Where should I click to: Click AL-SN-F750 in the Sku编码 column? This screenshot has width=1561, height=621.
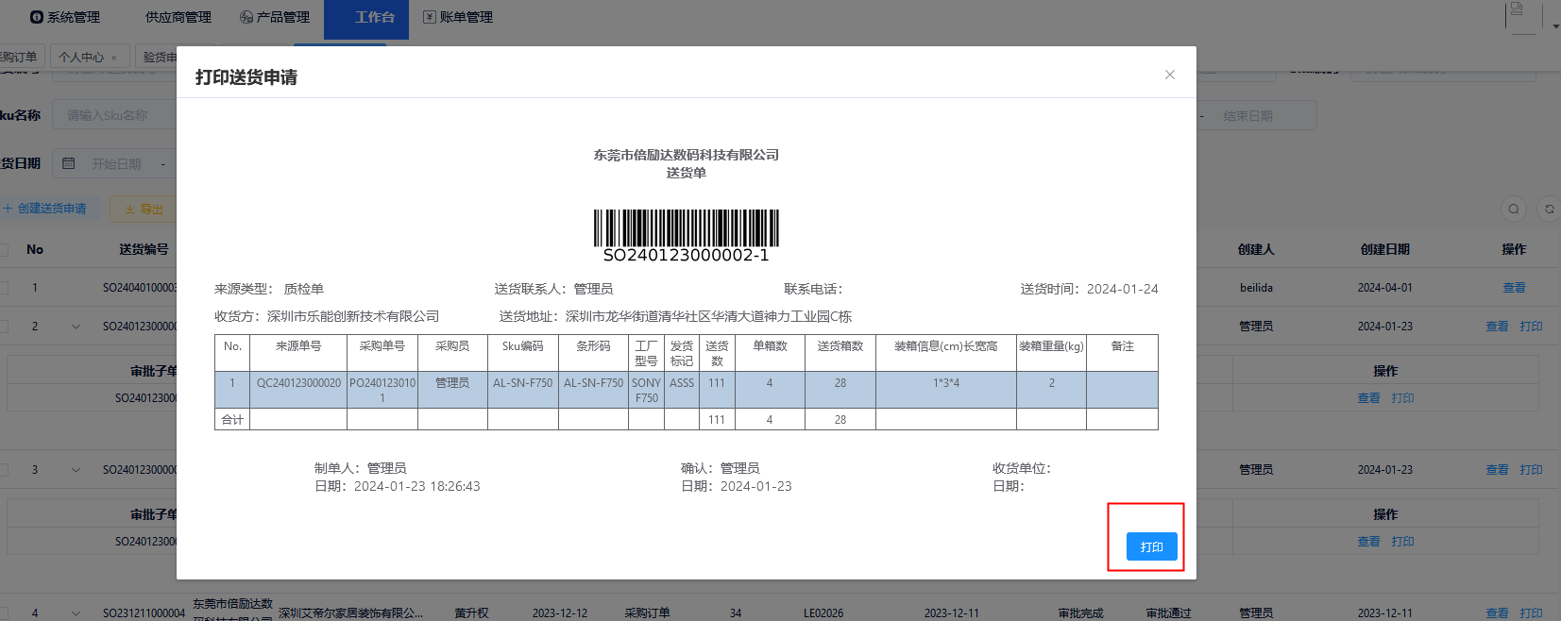point(523,383)
